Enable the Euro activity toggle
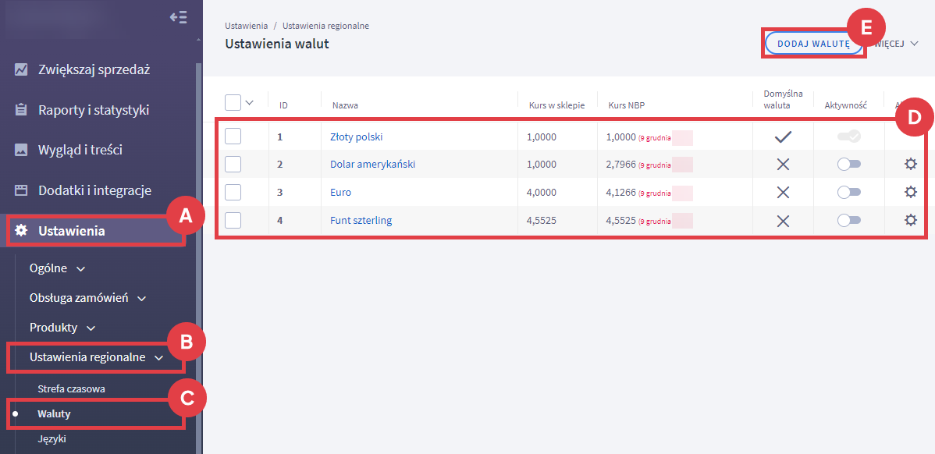Viewport: 935px width, 454px height. point(848,192)
